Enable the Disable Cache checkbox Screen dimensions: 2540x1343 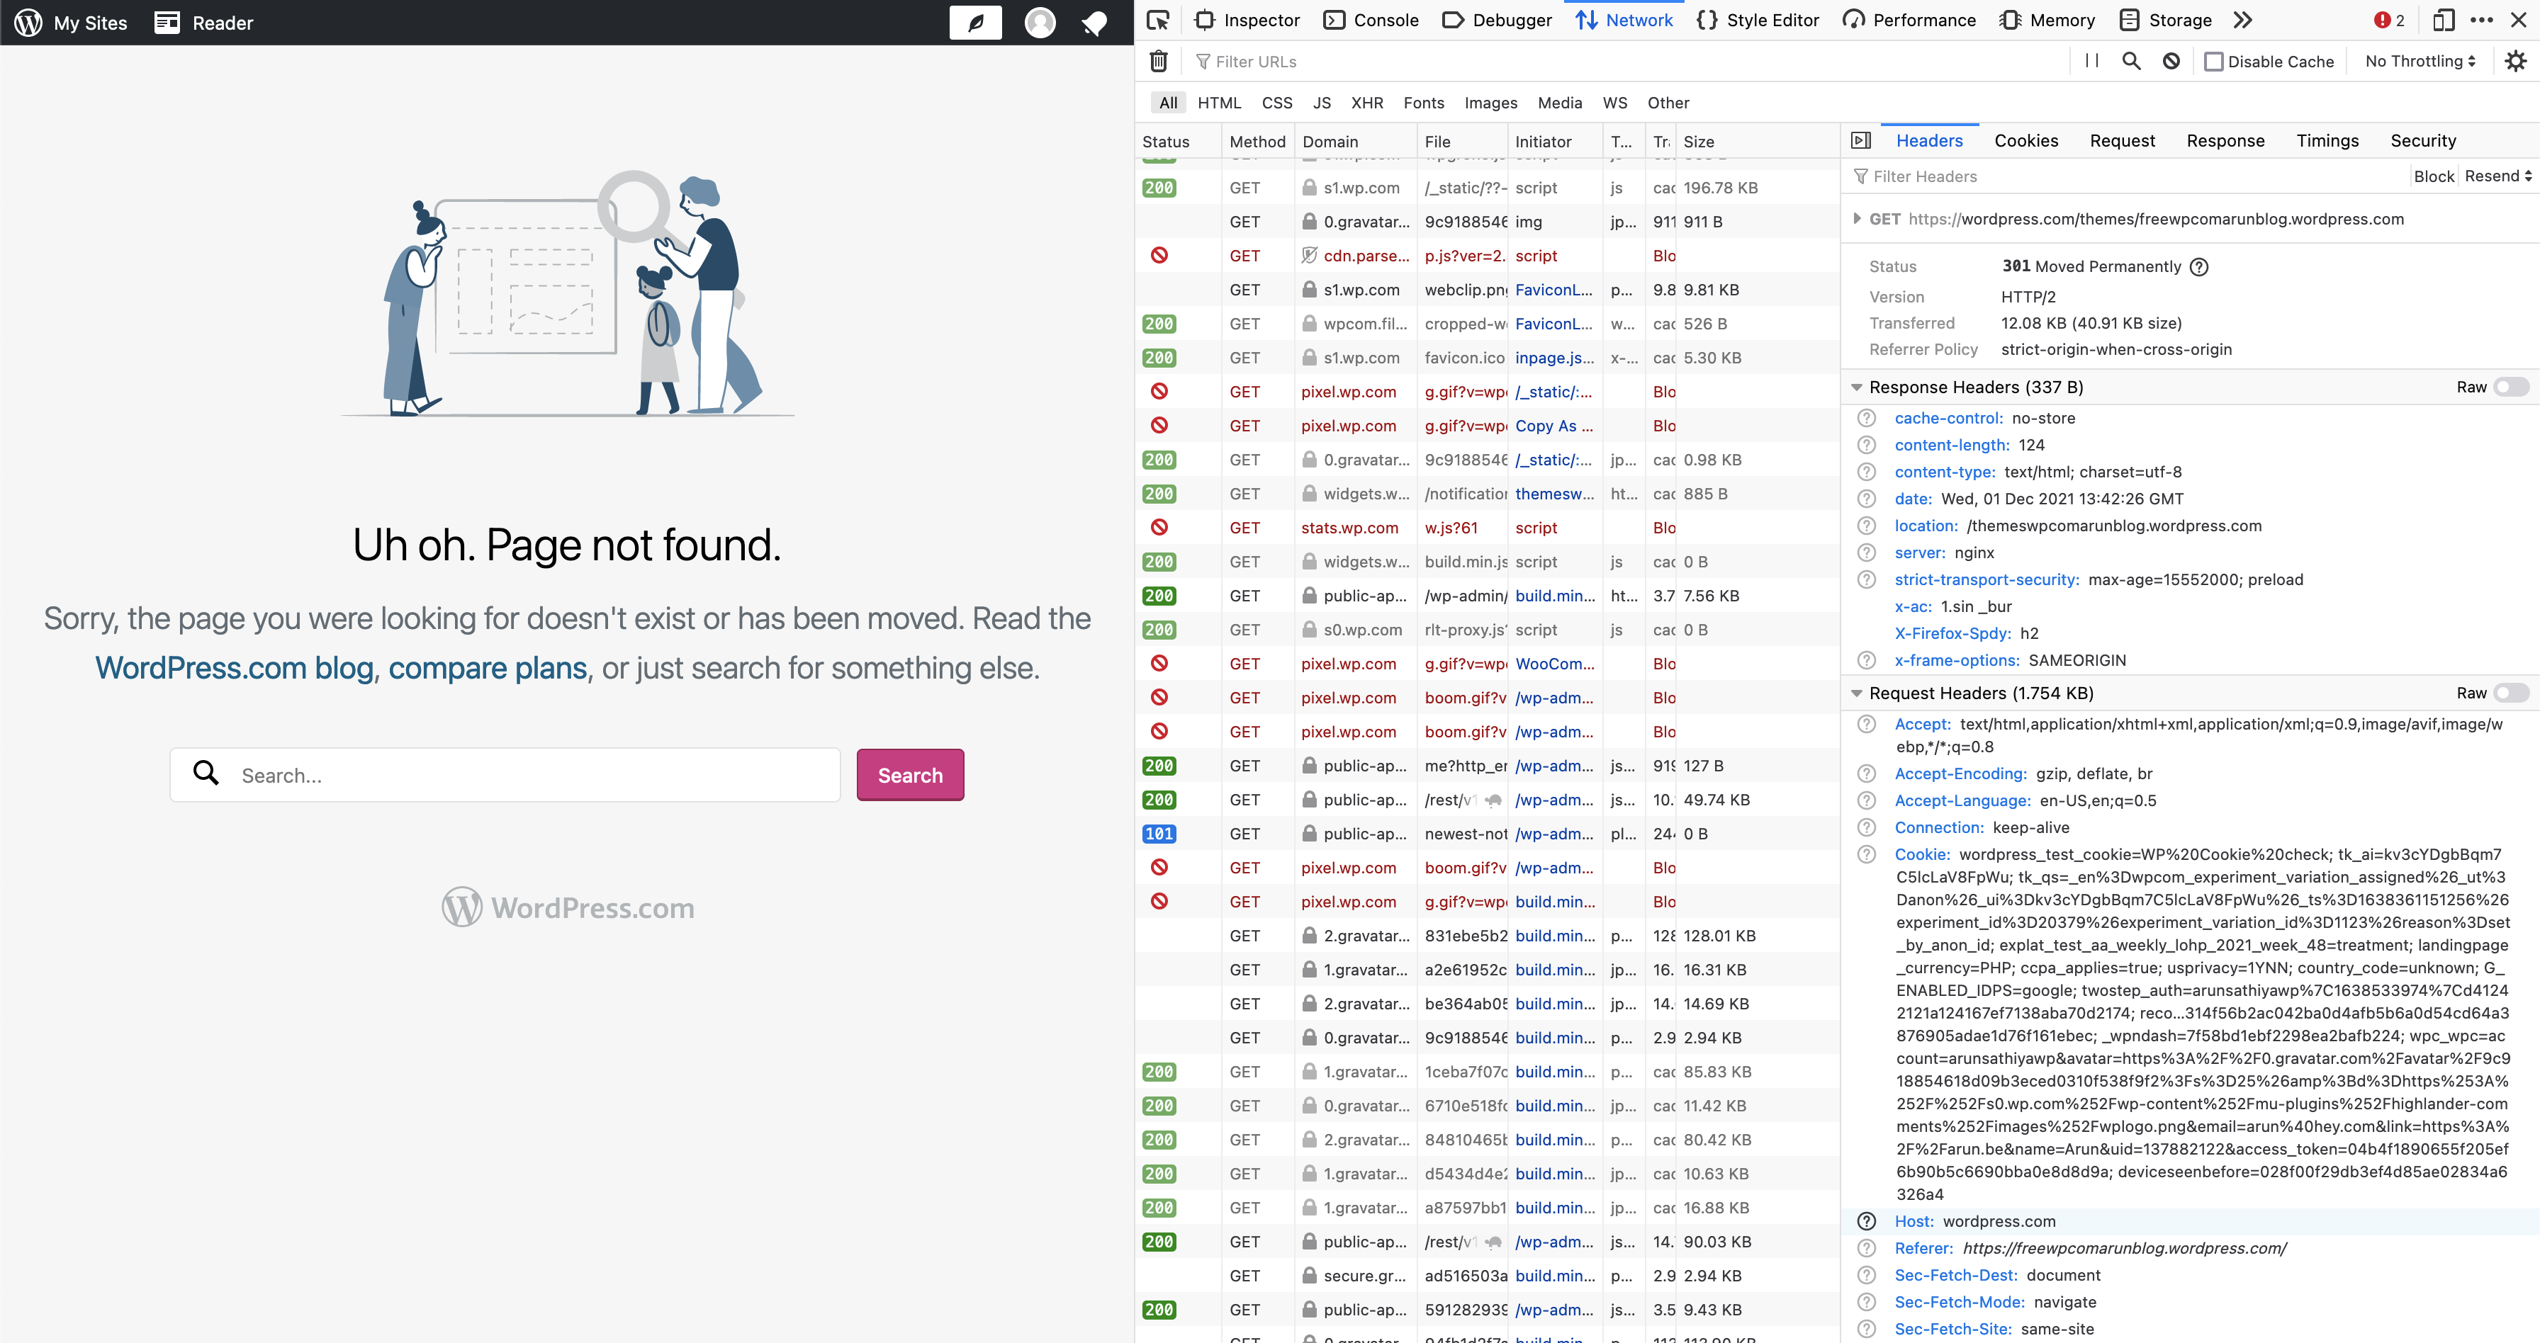[x=2213, y=61]
